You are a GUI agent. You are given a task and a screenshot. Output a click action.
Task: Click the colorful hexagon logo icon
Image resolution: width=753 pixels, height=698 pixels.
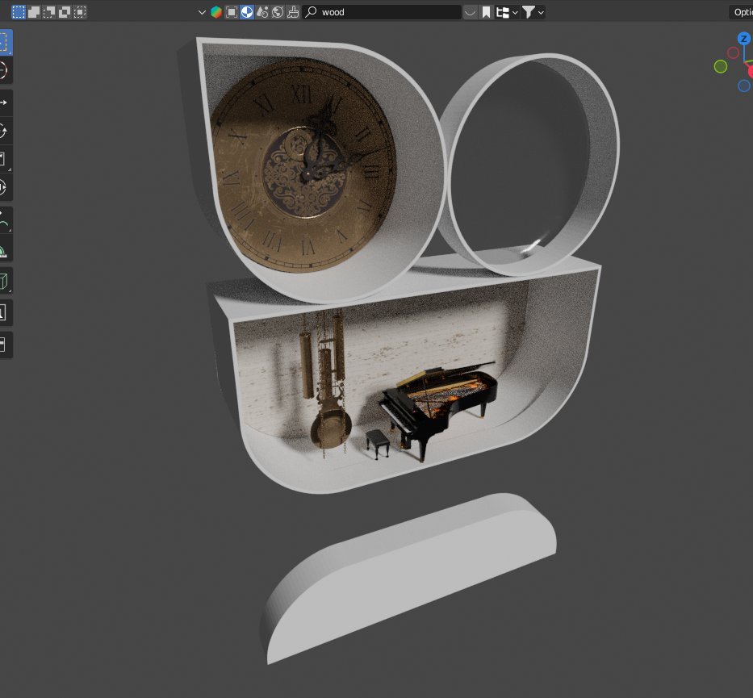point(216,12)
